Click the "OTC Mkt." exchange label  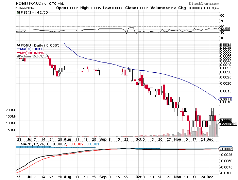click(56, 4)
